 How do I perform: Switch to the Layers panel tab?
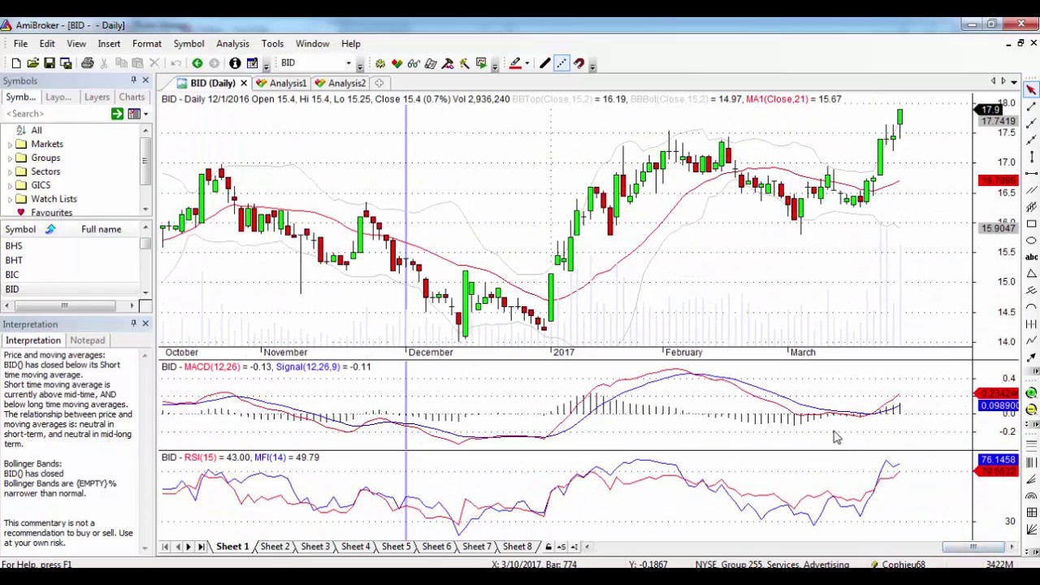click(x=97, y=97)
